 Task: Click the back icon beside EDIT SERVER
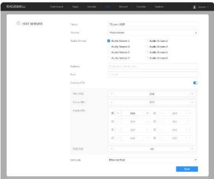click(x=18, y=24)
